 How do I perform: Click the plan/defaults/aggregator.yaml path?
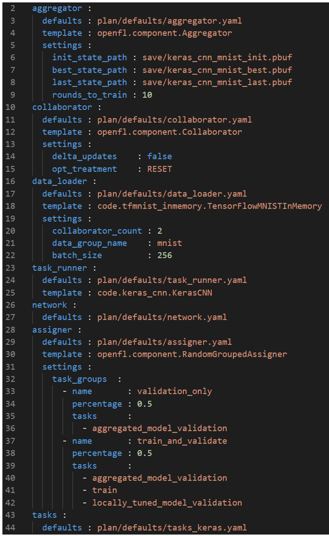[169, 21]
